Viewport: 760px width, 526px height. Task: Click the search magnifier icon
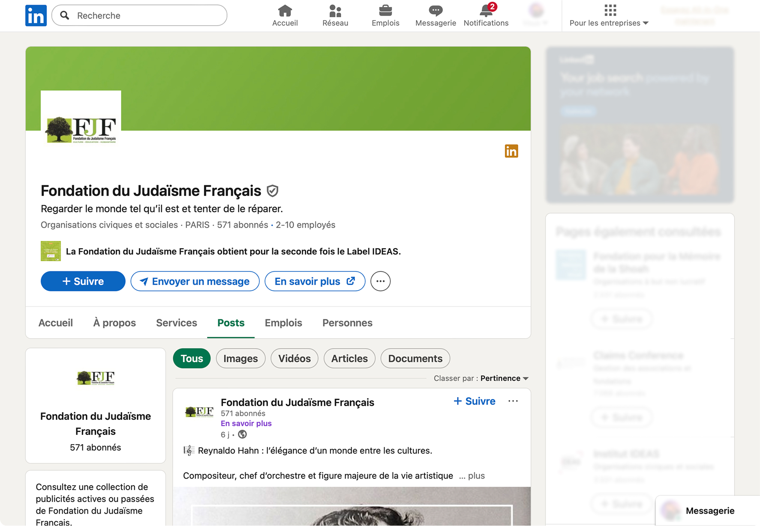pos(65,15)
